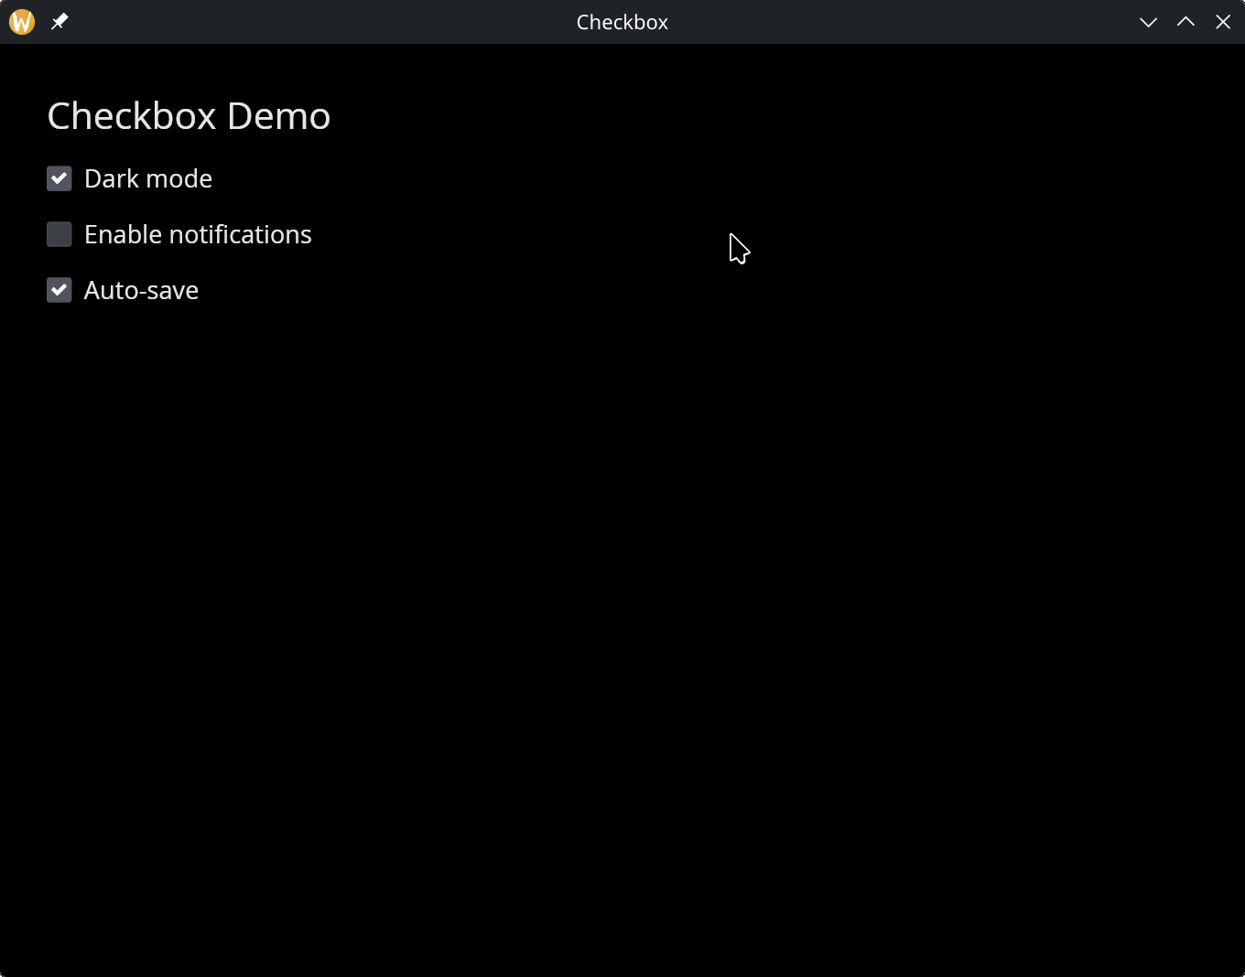Select the Checkbox Demo heading

click(x=189, y=115)
